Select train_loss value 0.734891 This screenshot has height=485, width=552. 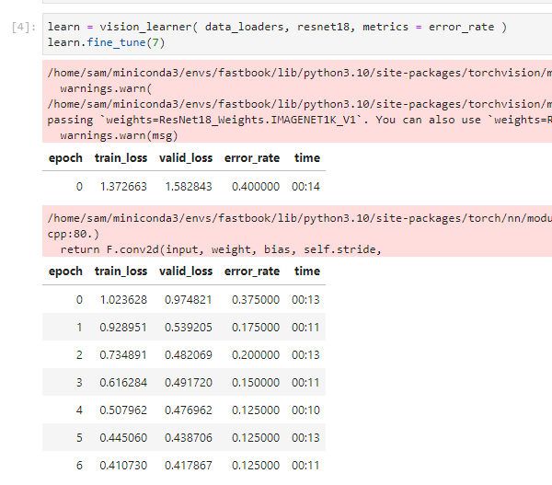pyautogui.click(x=121, y=355)
